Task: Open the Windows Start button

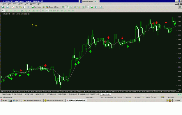Action: (x=4, y=100)
